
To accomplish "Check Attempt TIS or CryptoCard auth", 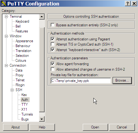I will coord(53,44).
